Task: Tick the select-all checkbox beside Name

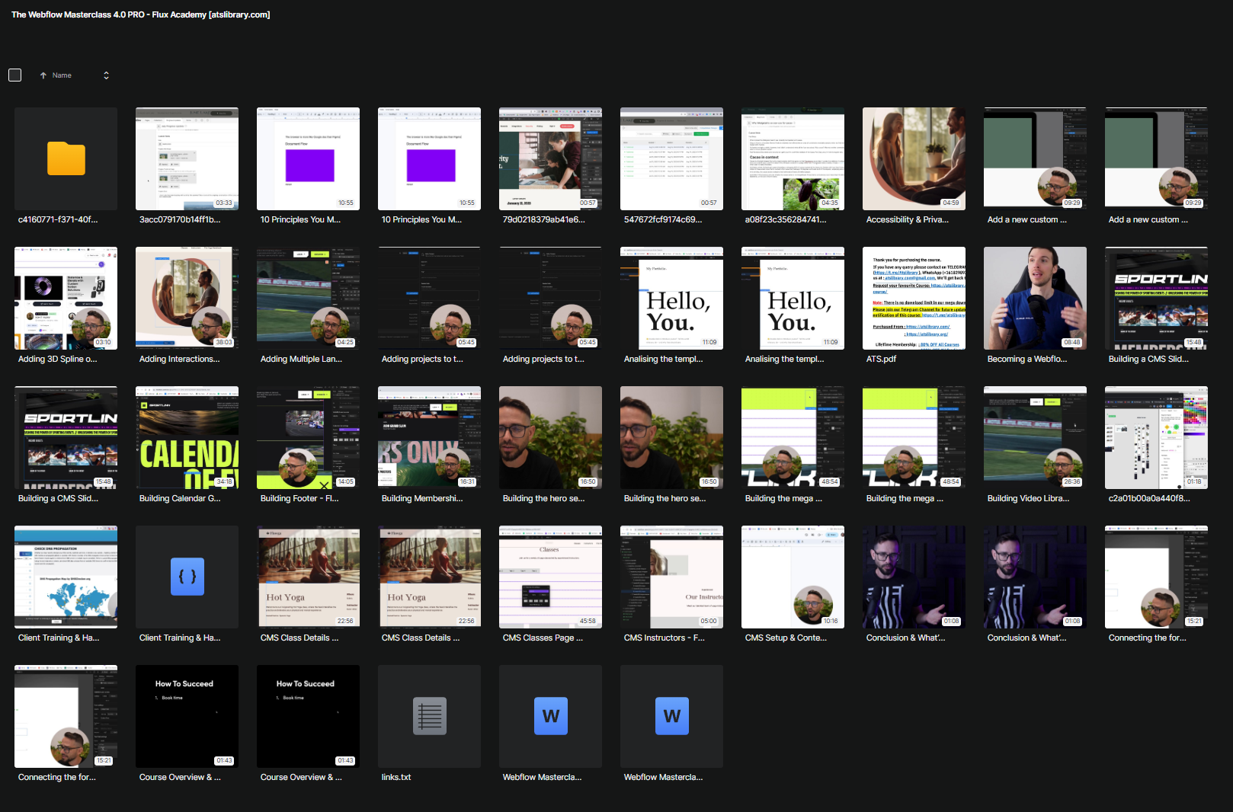Action: (x=15, y=75)
